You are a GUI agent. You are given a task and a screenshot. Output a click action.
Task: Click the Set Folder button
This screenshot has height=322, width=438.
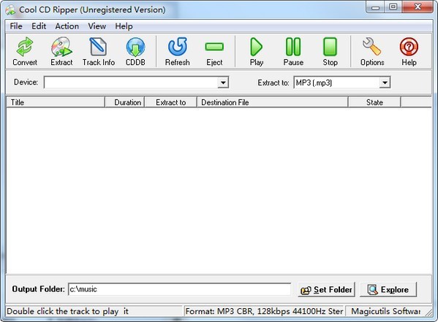326,290
